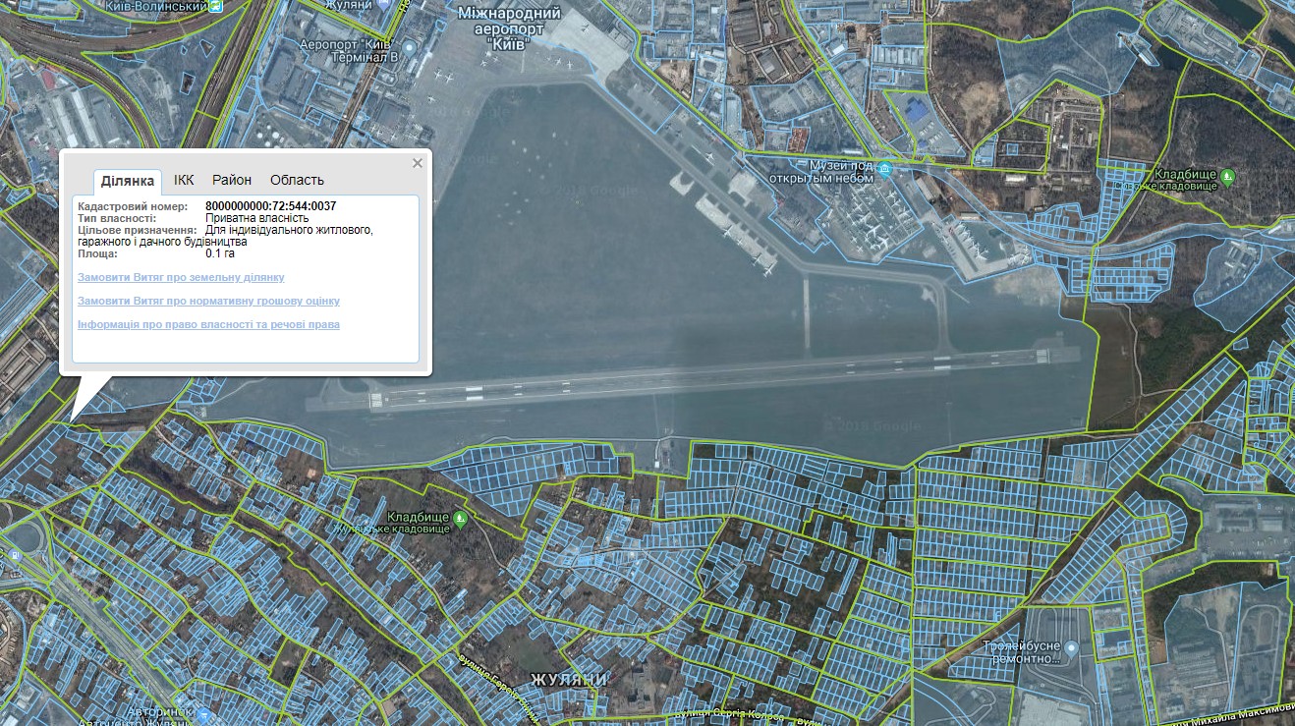
Task: Open 'Замовити Витяг про нормативну грошову оцінку' link
Action: pos(208,301)
